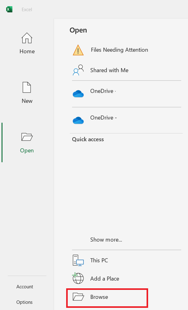This screenshot has height=310, width=188.
Task: Select Files Needing Attention label
Action: click(x=119, y=50)
